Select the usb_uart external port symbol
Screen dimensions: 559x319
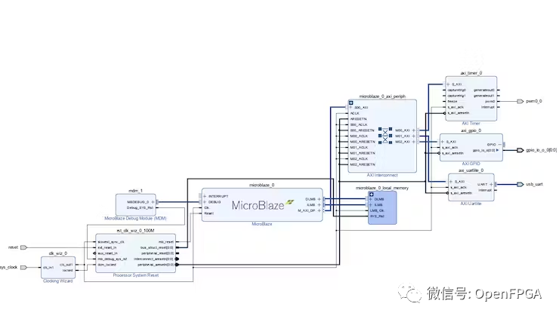tap(520, 184)
